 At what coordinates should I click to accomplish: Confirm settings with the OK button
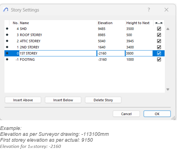click(x=157, y=114)
